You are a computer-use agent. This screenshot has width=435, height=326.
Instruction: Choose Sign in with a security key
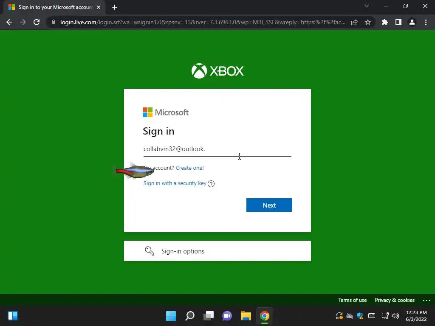coord(175,183)
